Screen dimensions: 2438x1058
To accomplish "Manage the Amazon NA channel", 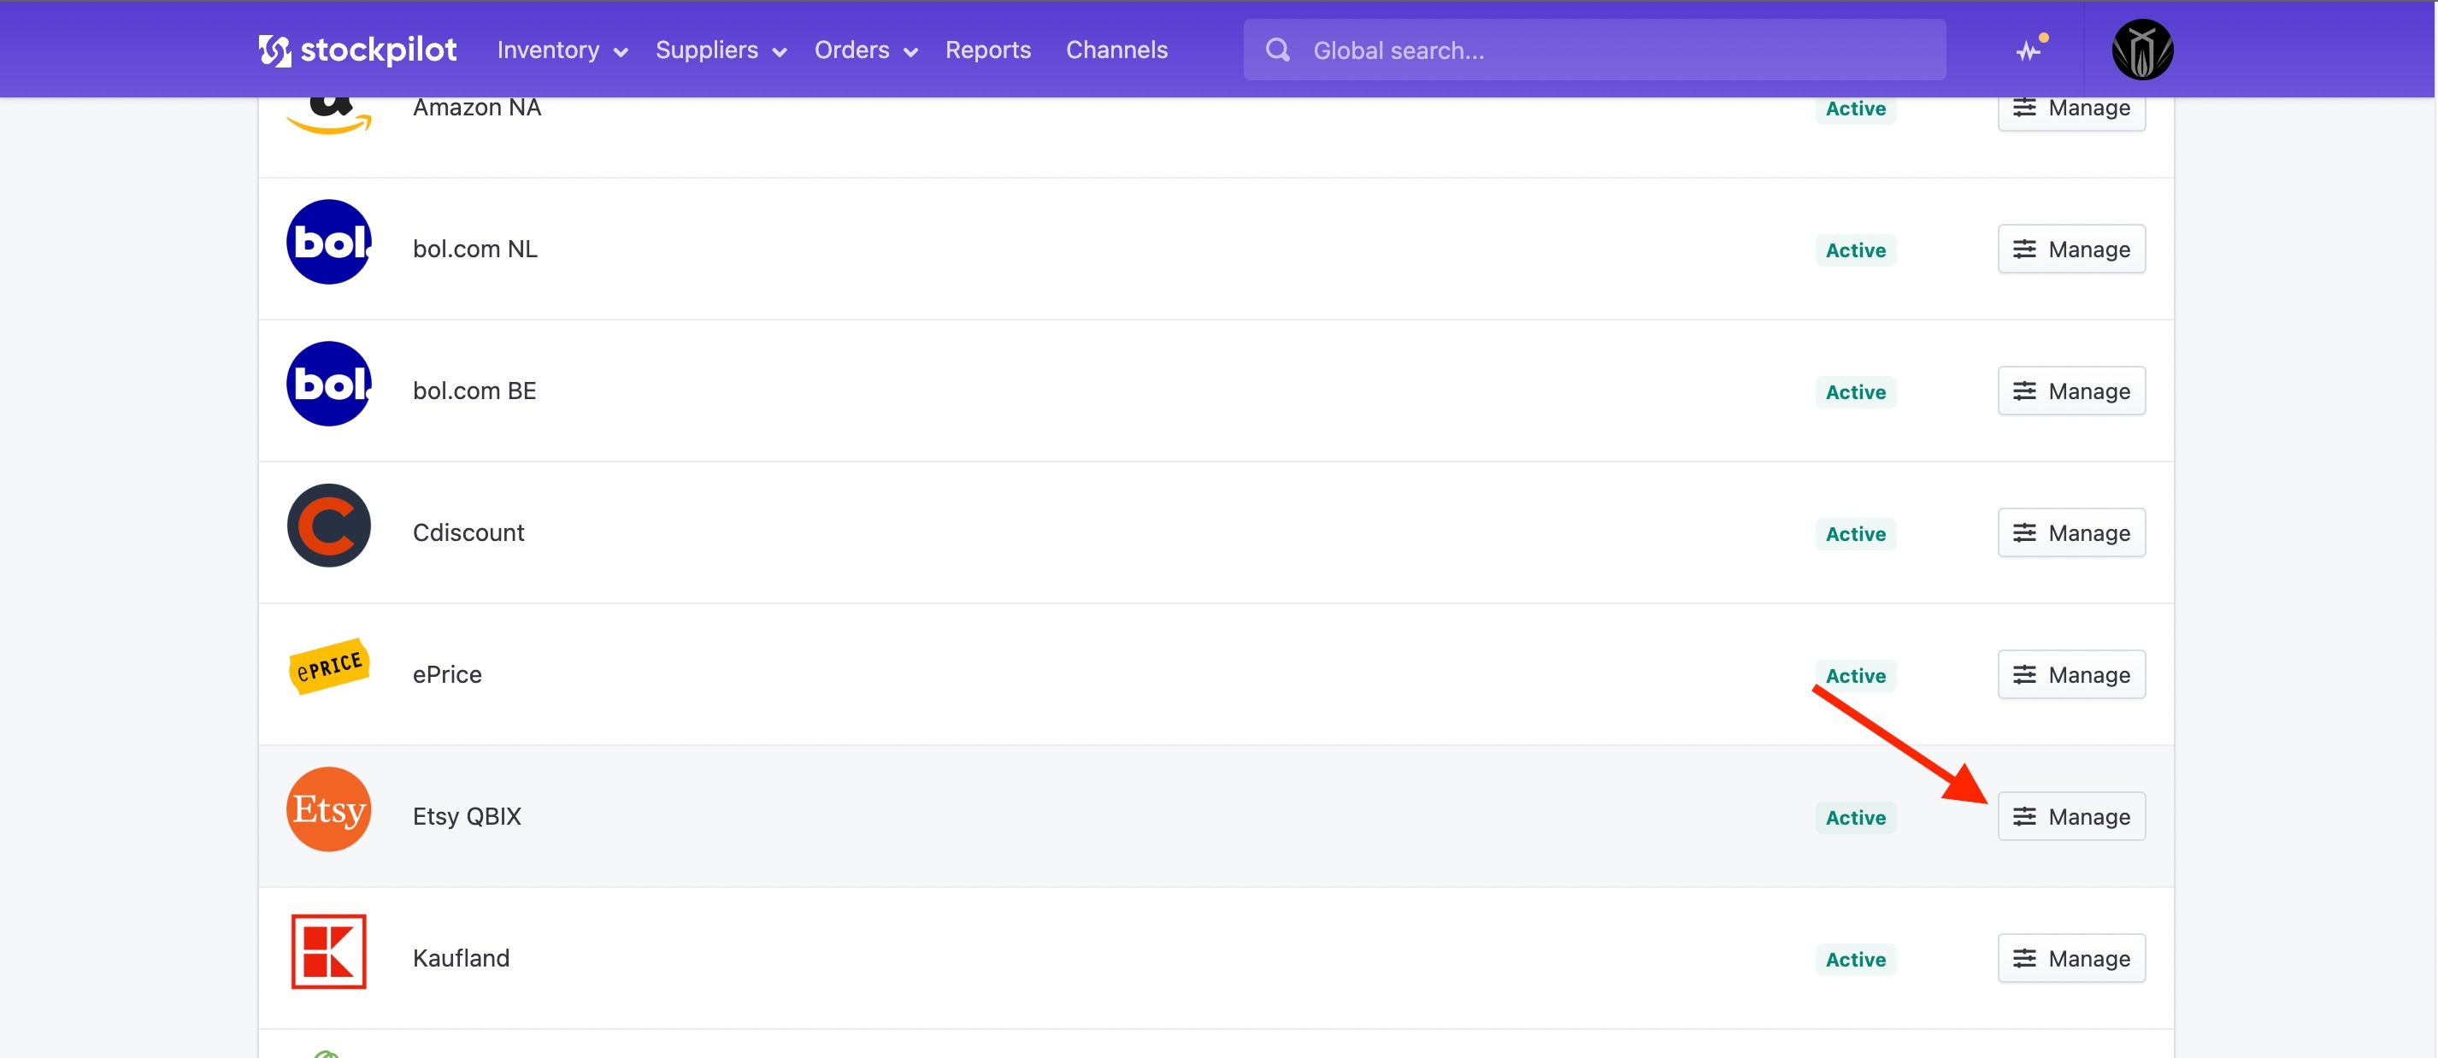I will [x=2070, y=112].
